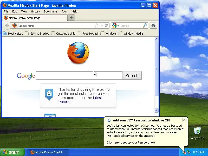This screenshot has height=156, width=208.
Task: Open the Windows bookmark
Action: pos(108,34)
